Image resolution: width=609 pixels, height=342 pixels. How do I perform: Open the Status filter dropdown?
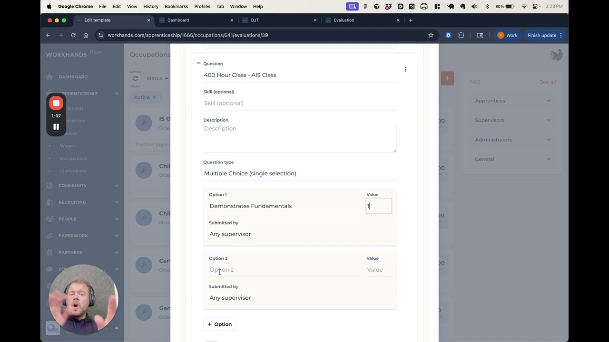(x=157, y=78)
